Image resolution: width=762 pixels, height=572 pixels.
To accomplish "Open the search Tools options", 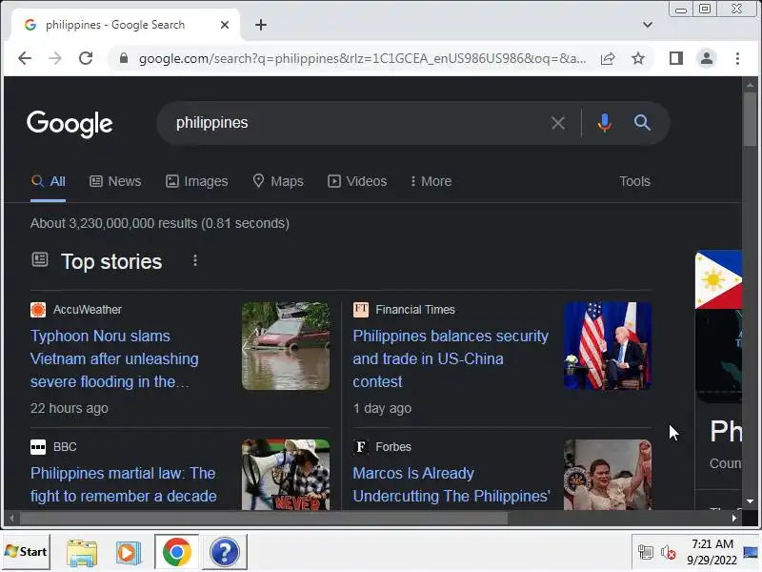I will click(x=634, y=181).
